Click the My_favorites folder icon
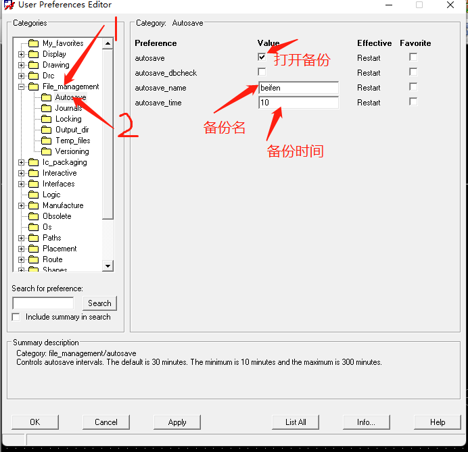 point(33,43)
